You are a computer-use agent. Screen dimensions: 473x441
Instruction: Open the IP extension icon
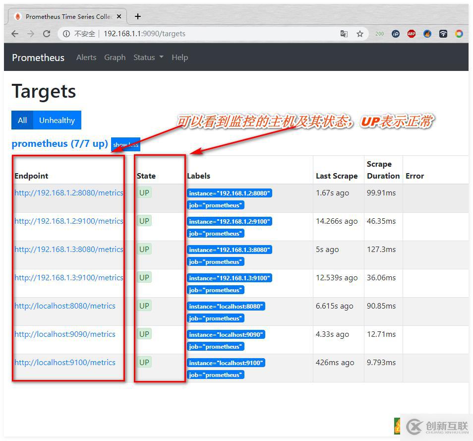click(x=396, y=34)
